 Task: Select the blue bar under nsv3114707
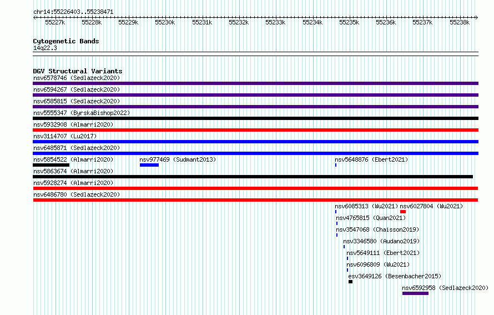click(x=255, y=142)
